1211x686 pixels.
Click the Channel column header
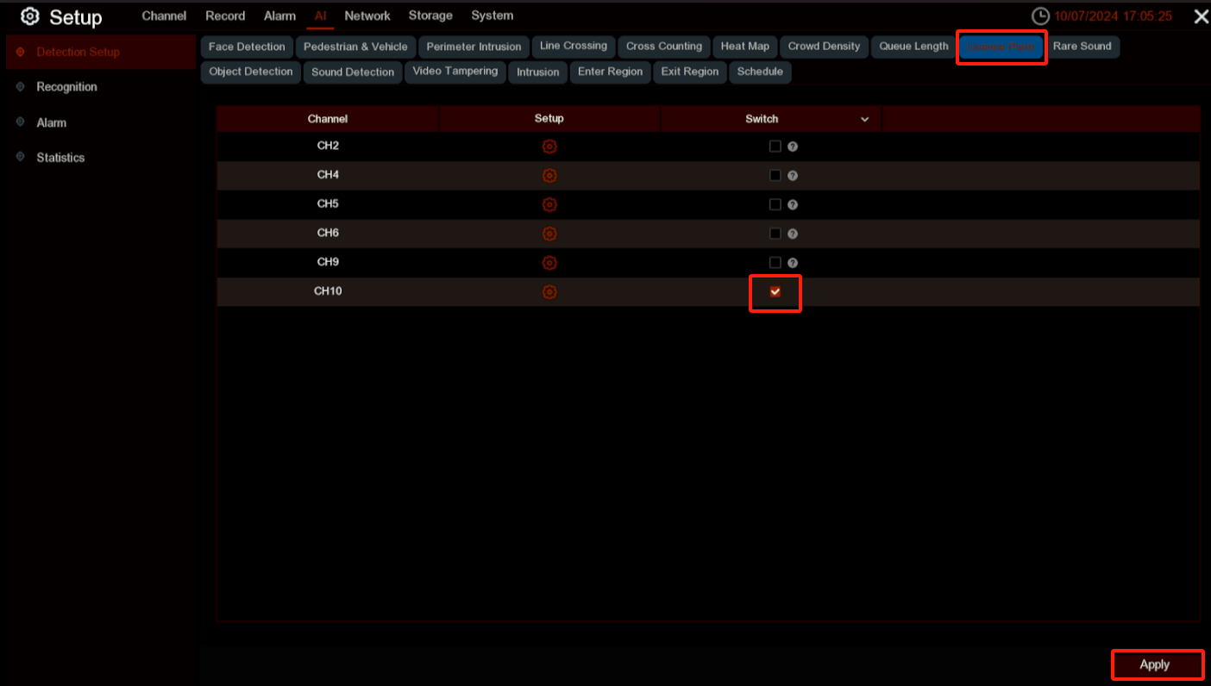[x=328, y=119]
